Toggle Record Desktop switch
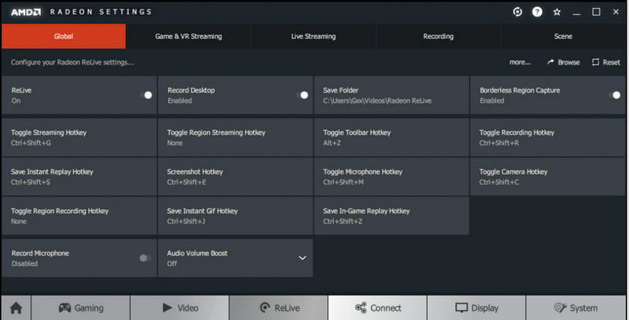 tap(302, 95)
